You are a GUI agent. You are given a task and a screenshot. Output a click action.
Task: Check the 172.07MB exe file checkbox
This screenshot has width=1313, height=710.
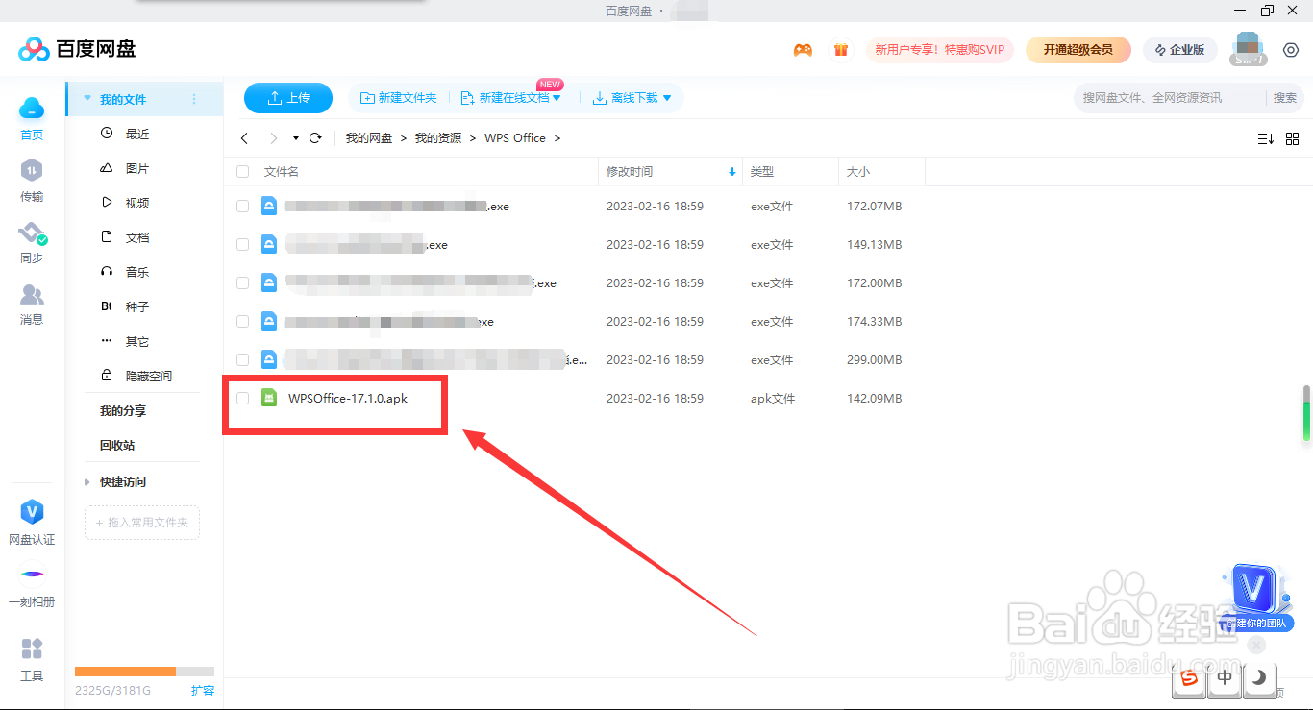click(x=243, y=207)
